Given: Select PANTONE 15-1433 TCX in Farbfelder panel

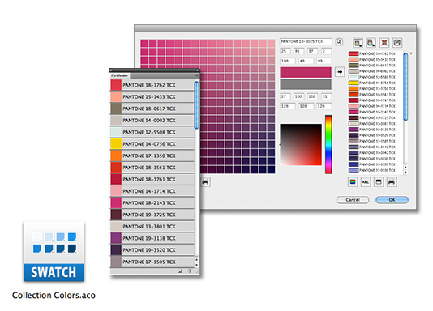Looking at the screenshot, I should tap(152, 96).
